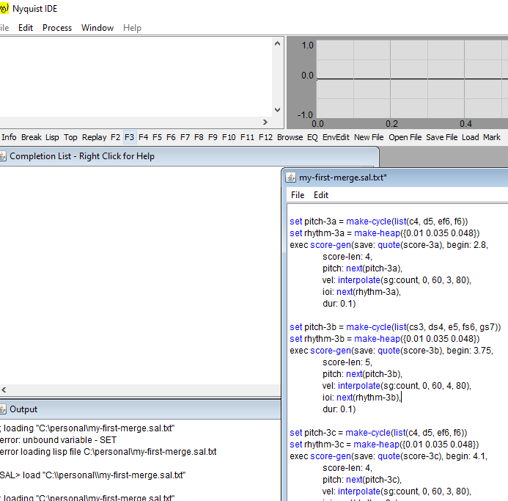Open the Browse sound browser button
Image resolution: width=508 pixels, height=501 pixels.
pos(290,137)
